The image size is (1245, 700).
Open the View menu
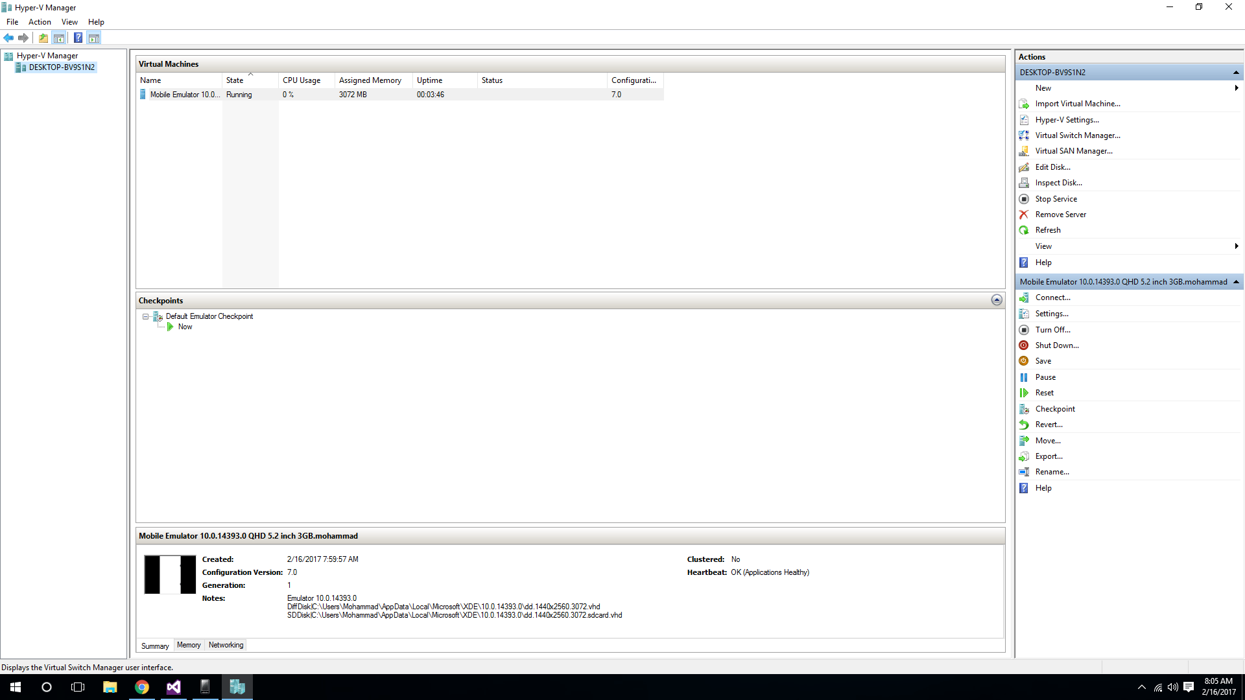(x=69, y=22)
